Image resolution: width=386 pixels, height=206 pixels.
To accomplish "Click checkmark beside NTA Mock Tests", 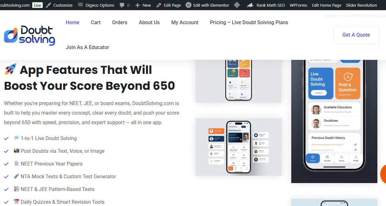I will tap(6, 177).
